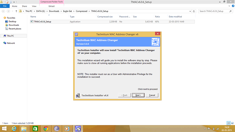Viewport: 235px width, 132px height.
Task: Open File Explorer taskbar icon
Action: 24,128
